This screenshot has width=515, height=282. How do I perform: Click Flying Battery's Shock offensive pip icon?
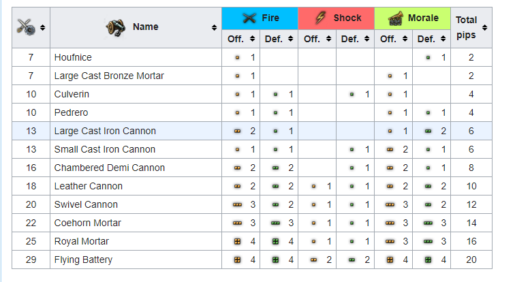point(313,260)
